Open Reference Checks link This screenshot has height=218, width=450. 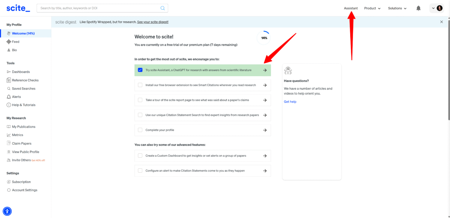[x=25, y=80]
